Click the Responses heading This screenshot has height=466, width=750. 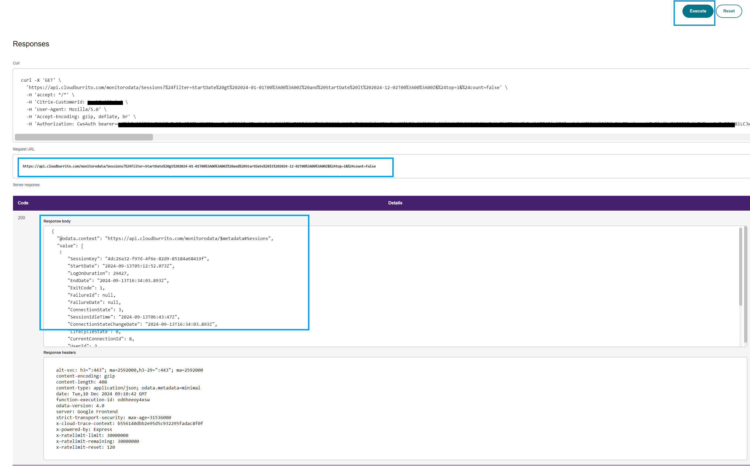[31, 44]
